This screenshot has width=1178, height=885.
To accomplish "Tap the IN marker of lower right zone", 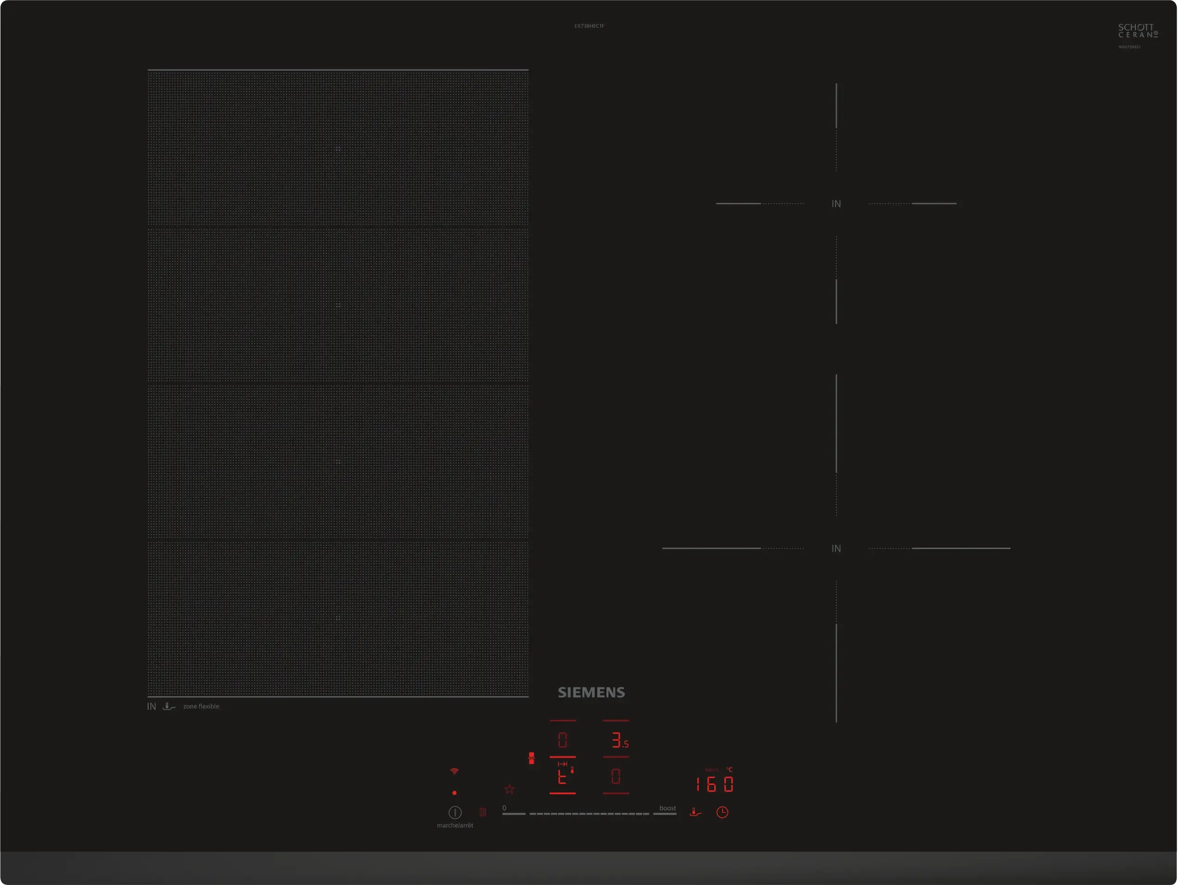I will tap(836, 548).
